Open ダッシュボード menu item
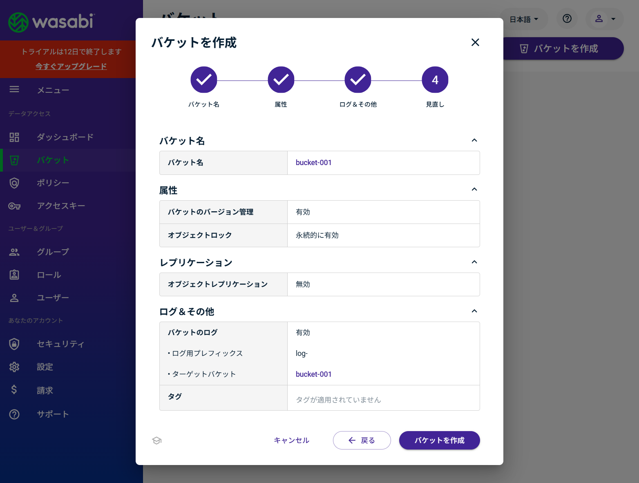Viewport: 639px width, 483px height. [65, 137]
